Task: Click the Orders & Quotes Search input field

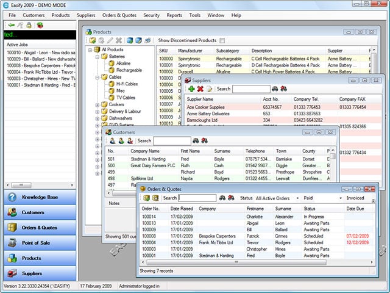Action: (197, 198)
